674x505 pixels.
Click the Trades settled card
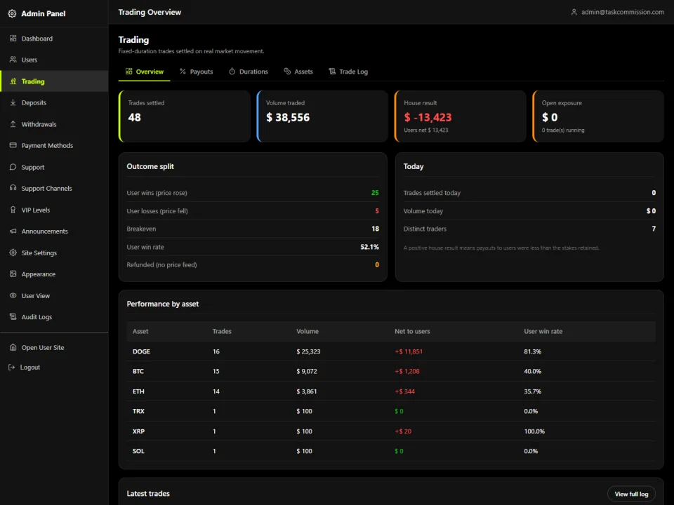click(x=185, y=116)
